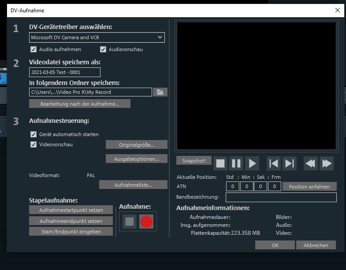
Task: Uncheck Gerät automatisch starten
Action: click(33, 134)
